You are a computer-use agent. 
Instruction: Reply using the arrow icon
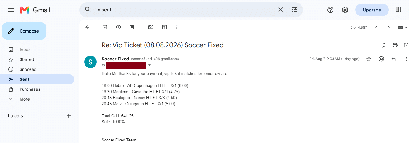394,59
